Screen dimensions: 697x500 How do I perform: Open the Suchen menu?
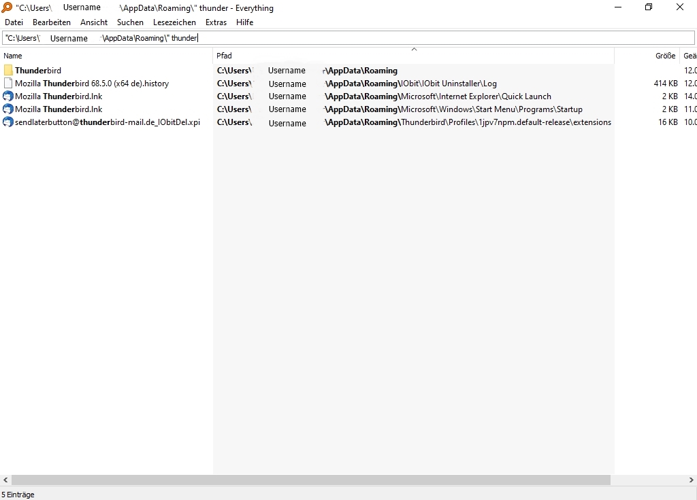[x=130, y=22]
